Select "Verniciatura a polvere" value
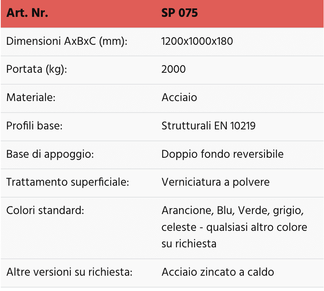Viewport: 324px width, 291px height. point(215,182)
